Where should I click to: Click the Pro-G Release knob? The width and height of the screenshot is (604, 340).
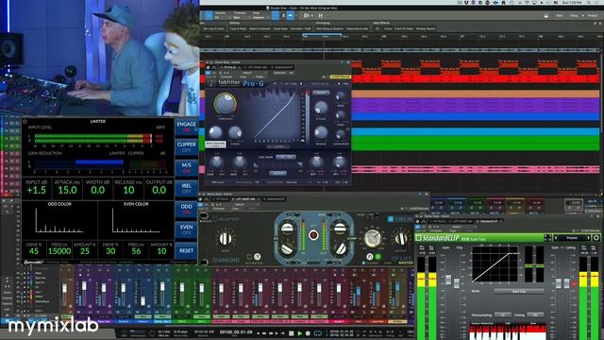click(x=321, y=132)
